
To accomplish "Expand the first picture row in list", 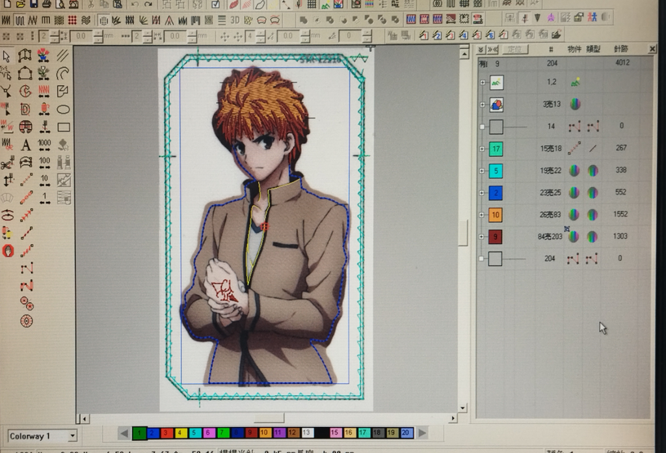I will [483, 83].
